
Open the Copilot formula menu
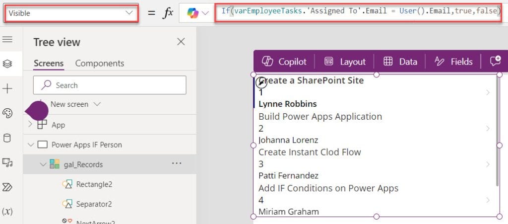198,13
